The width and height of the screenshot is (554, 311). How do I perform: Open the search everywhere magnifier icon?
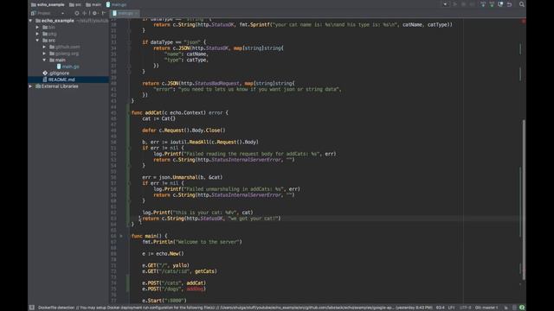pos(521,4)
